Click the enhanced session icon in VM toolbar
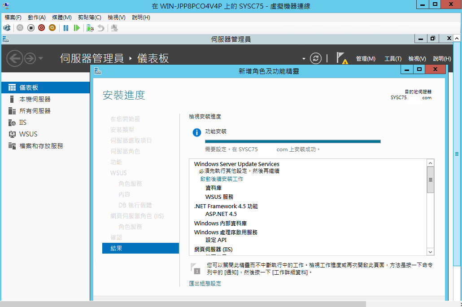Image resolution: width=462 pixels, height=307 pixels. pos(114,28)
